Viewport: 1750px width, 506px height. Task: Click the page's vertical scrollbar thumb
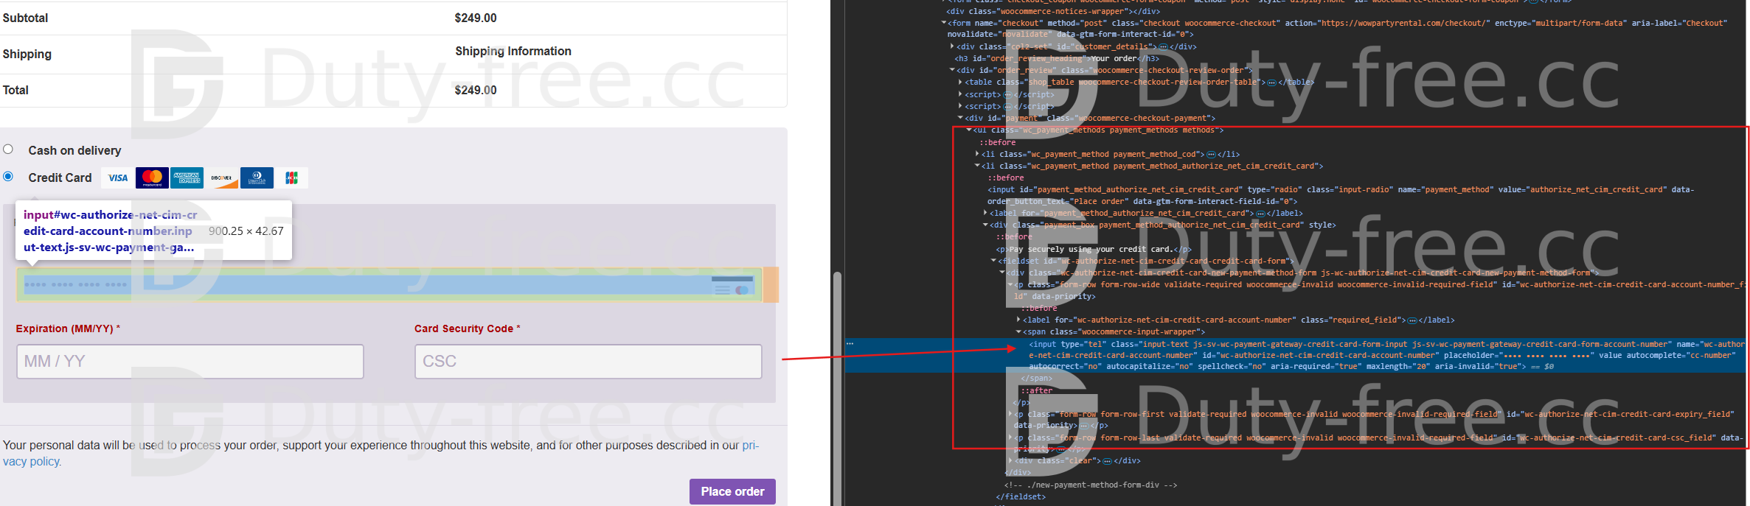point(836,383)
